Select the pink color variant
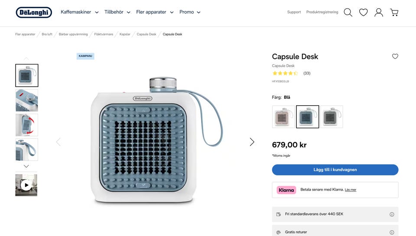 click(283, 116)
